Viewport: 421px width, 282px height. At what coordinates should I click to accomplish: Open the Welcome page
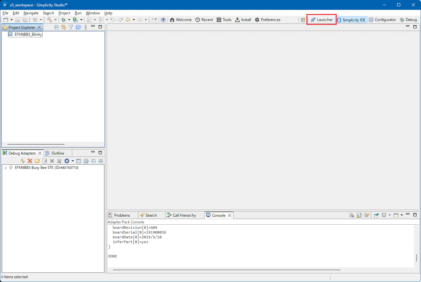point(181,20)
